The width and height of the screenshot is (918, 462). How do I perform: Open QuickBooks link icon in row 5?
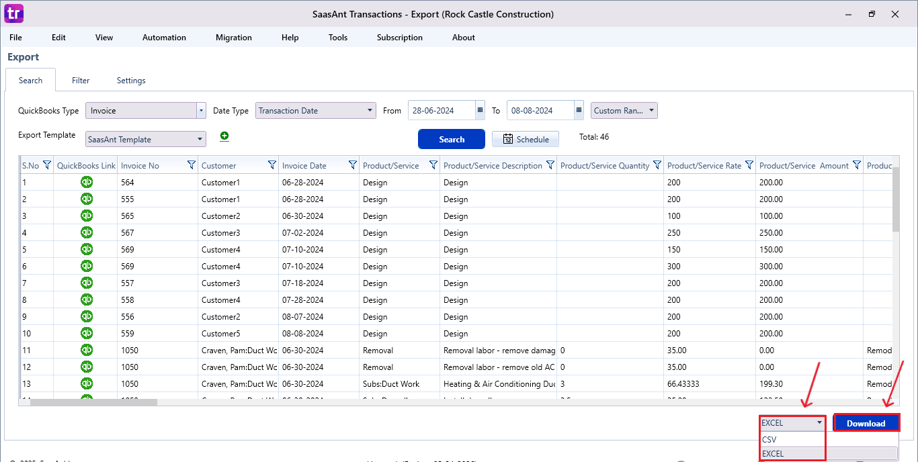click(87, 249)
